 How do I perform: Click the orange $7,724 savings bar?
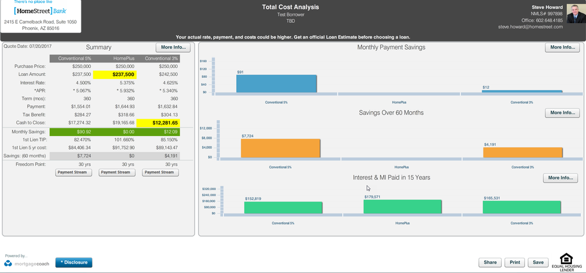coord(281,148)
